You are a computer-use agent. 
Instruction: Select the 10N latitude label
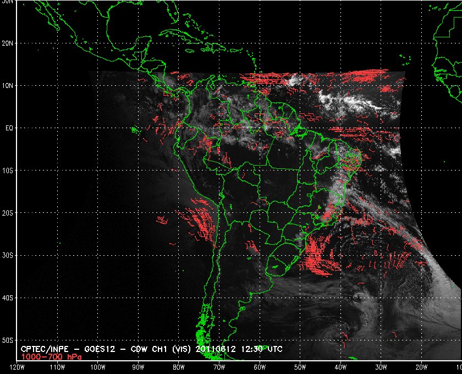7,85
